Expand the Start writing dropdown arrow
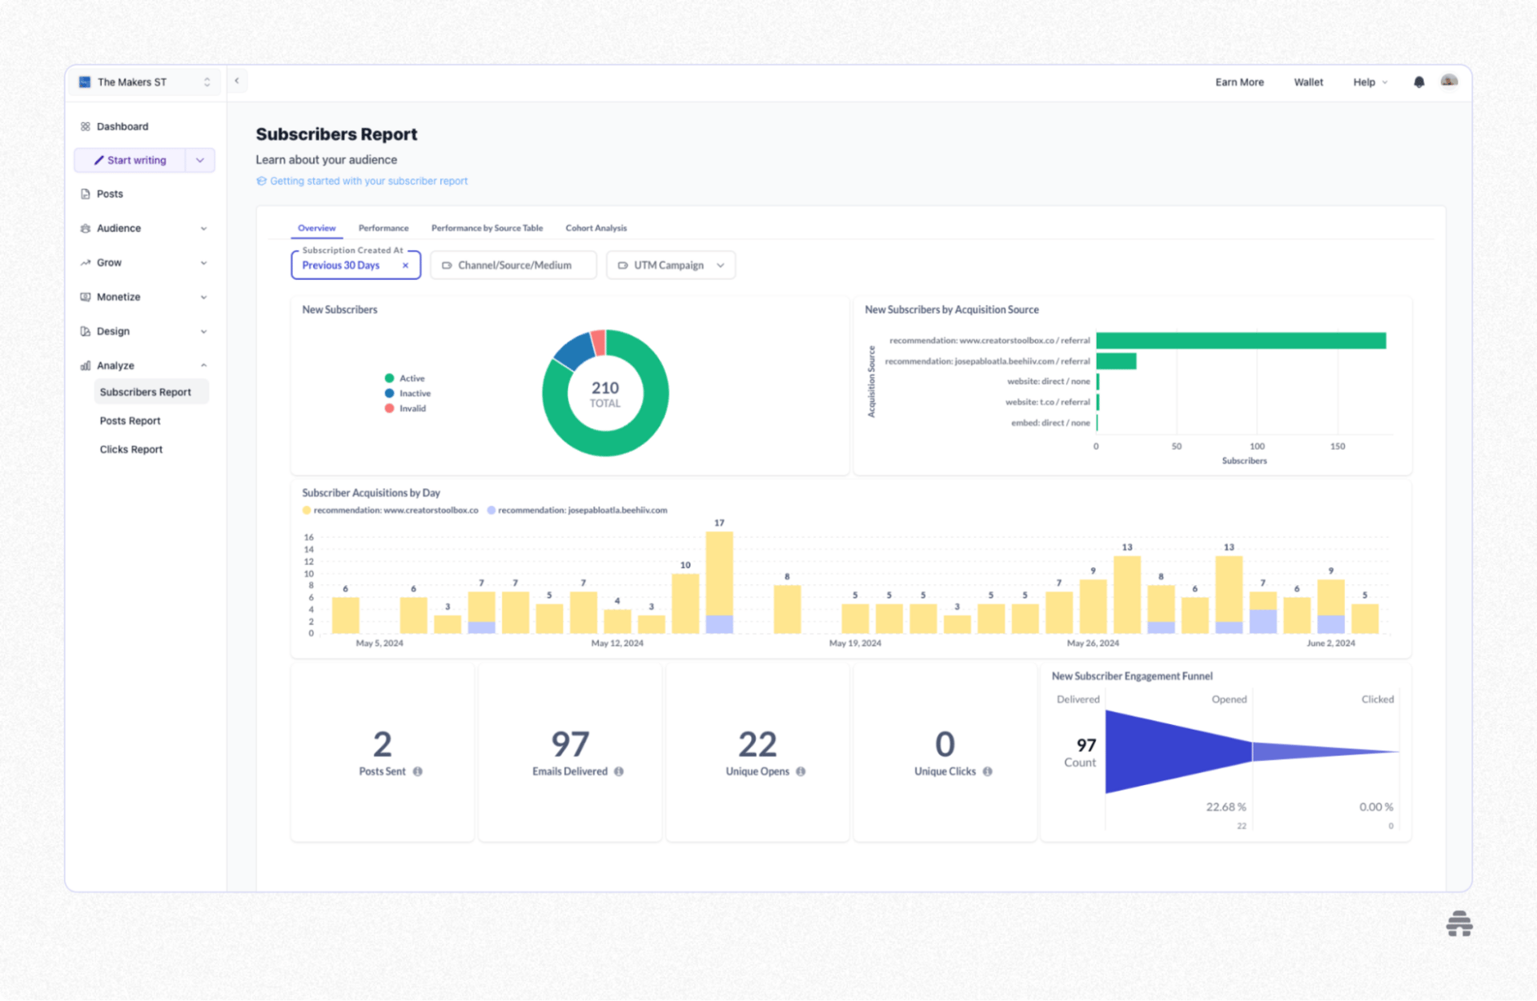 click(x=200, y=160)
